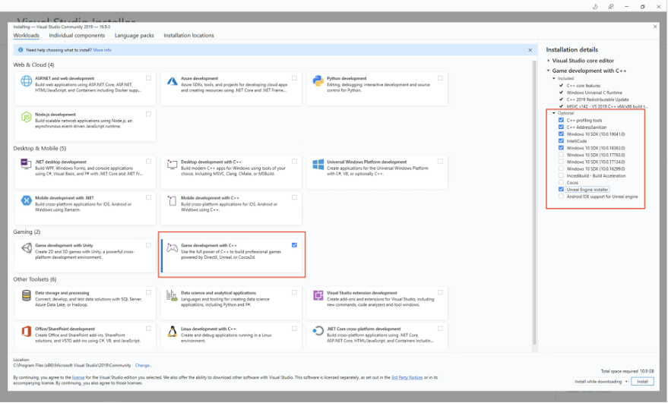Uncheck C++ profiling tools option
This screenshot has width=668, height=403.
point(561,120)
